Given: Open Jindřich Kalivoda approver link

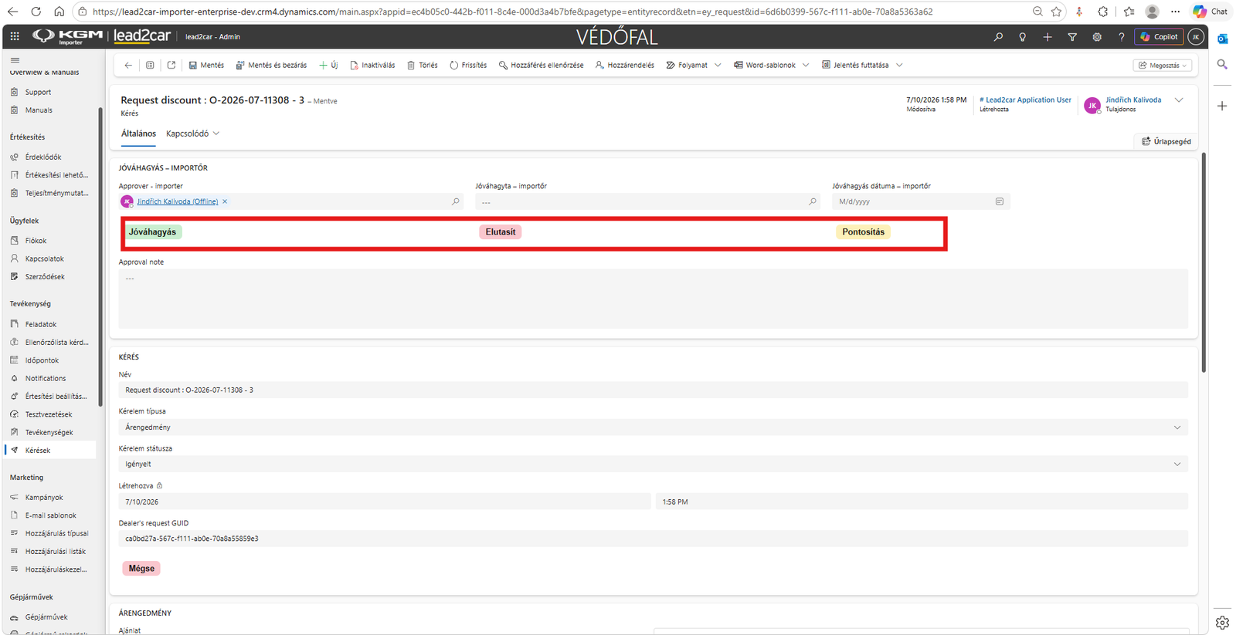Looking at the screenshot, I should tap(178, 201).
